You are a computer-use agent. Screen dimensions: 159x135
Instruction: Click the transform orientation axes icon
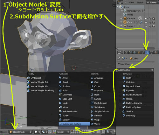[x=55, y=132]
